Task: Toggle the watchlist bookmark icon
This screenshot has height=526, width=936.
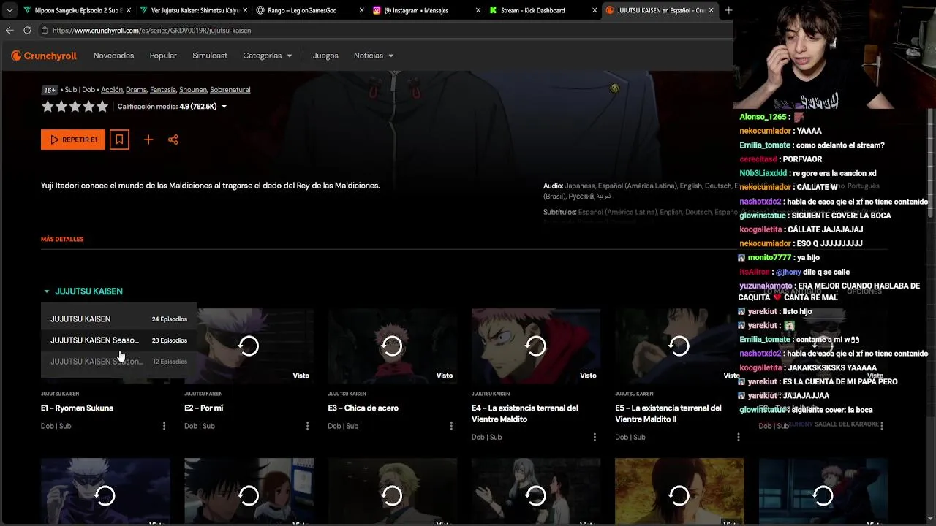Action: [x=119, y=140]
